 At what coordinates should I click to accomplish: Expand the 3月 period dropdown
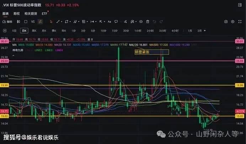[x=201, y=31]
